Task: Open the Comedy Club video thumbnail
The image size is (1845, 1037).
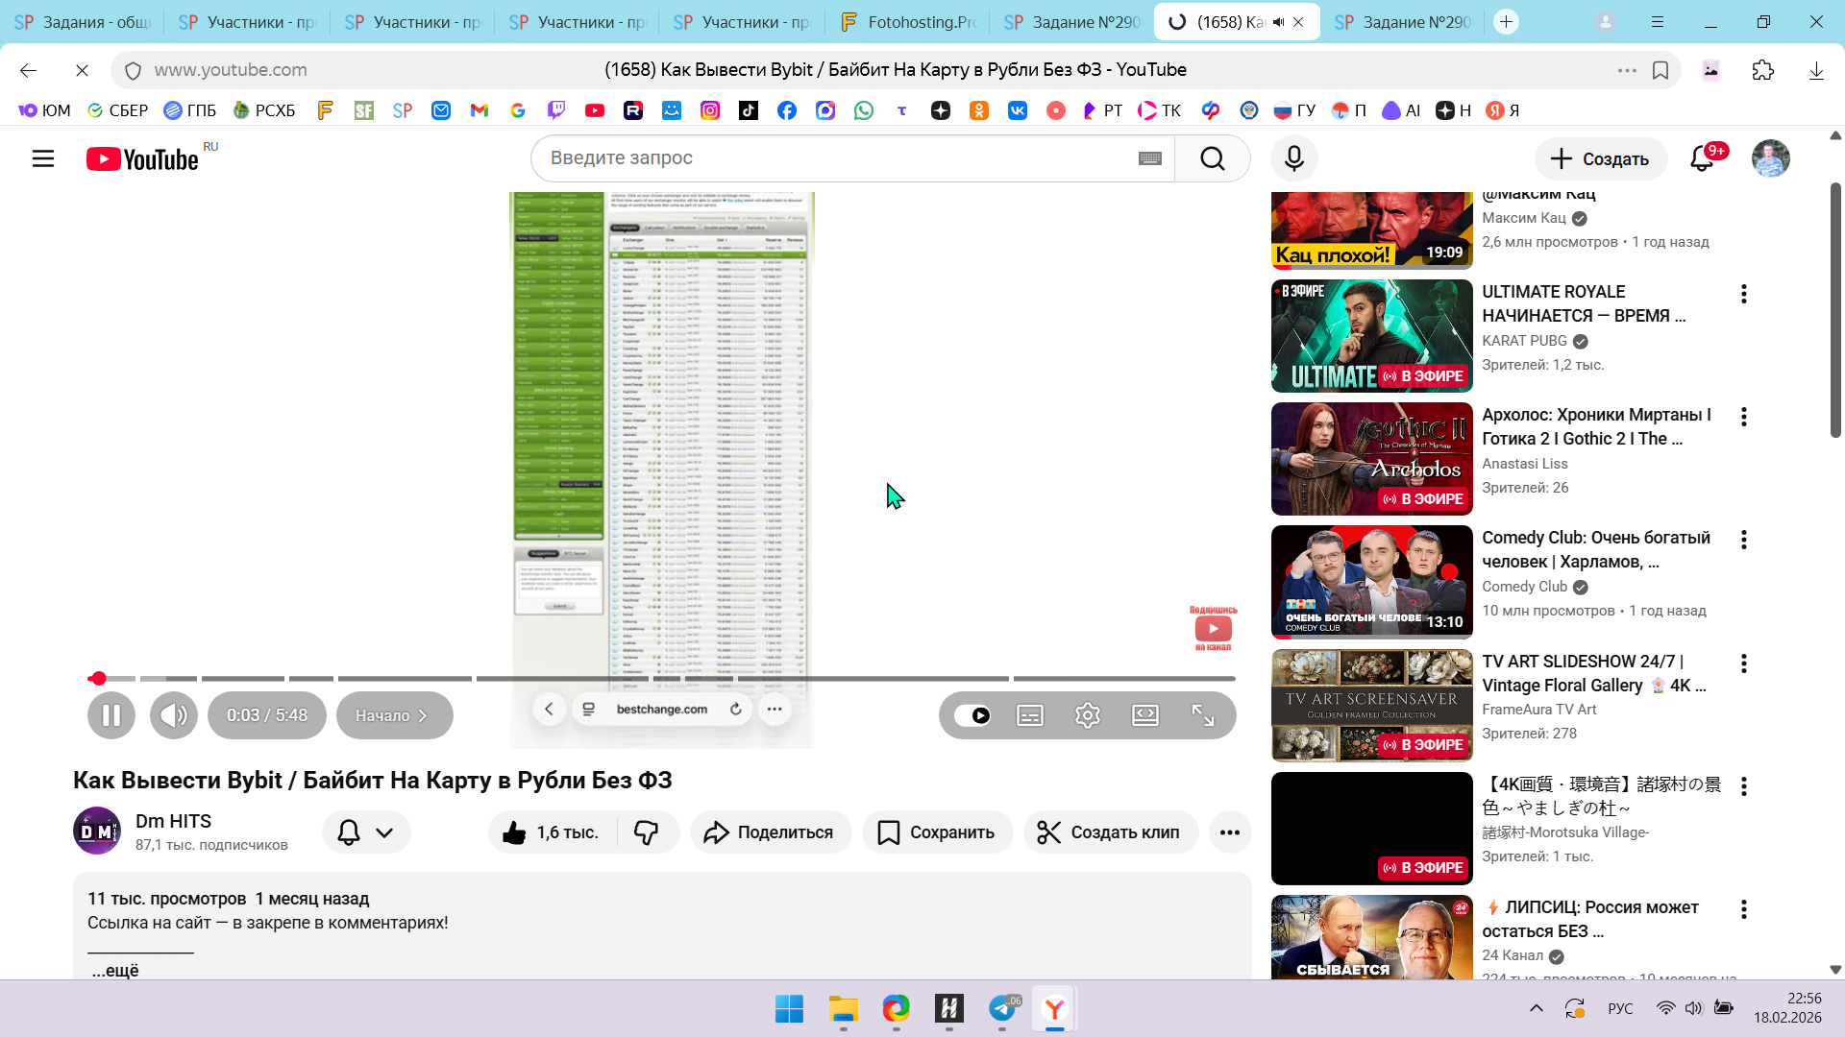Action: [1371, 582]
